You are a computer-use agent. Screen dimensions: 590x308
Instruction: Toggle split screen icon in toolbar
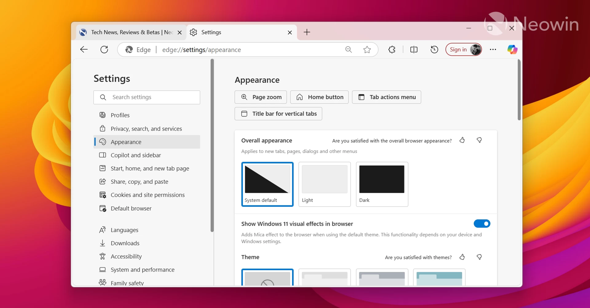coord(414,50)
